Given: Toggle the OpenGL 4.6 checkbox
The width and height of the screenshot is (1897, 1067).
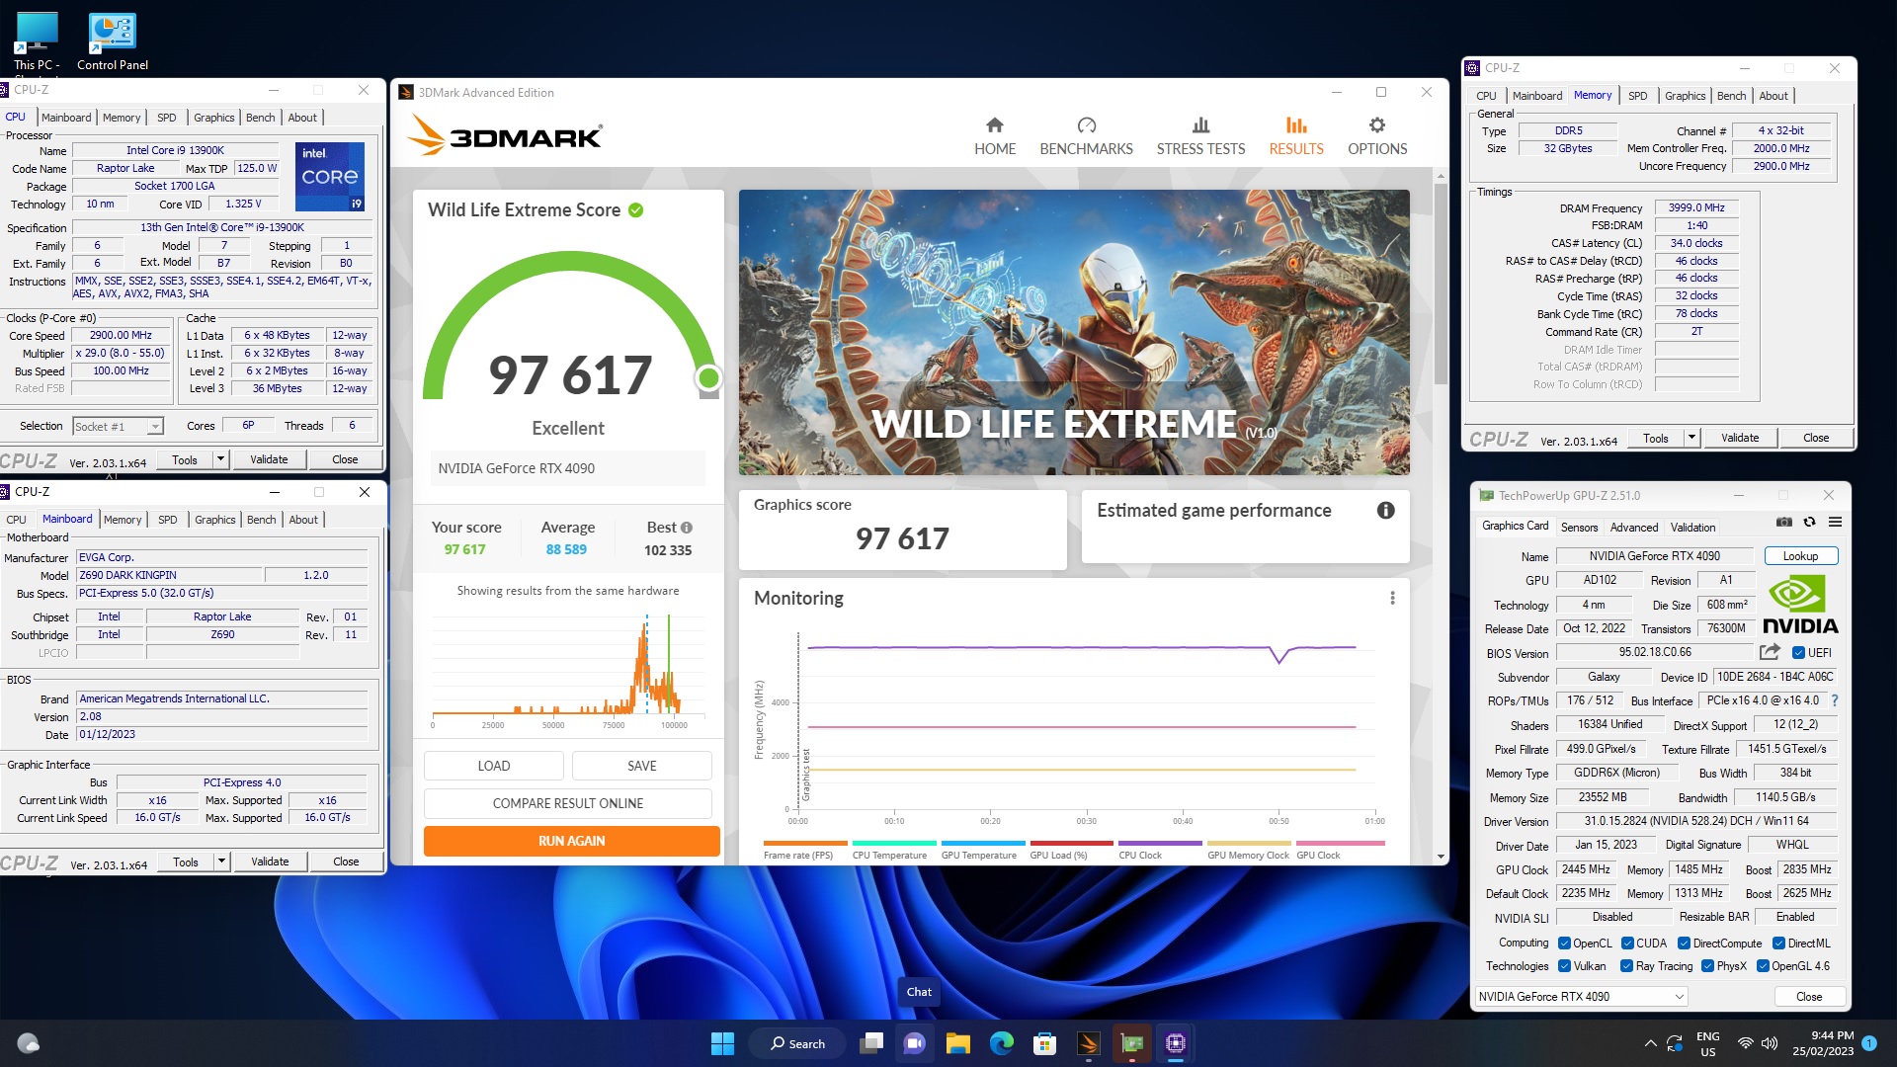Looking at the screenshot, I should (1763, 966).
